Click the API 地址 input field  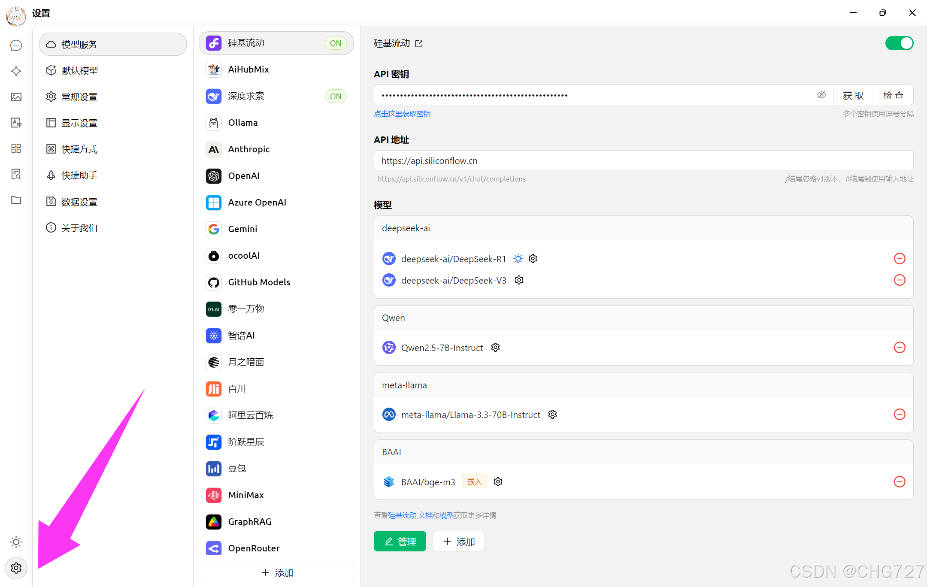(643, 160)
